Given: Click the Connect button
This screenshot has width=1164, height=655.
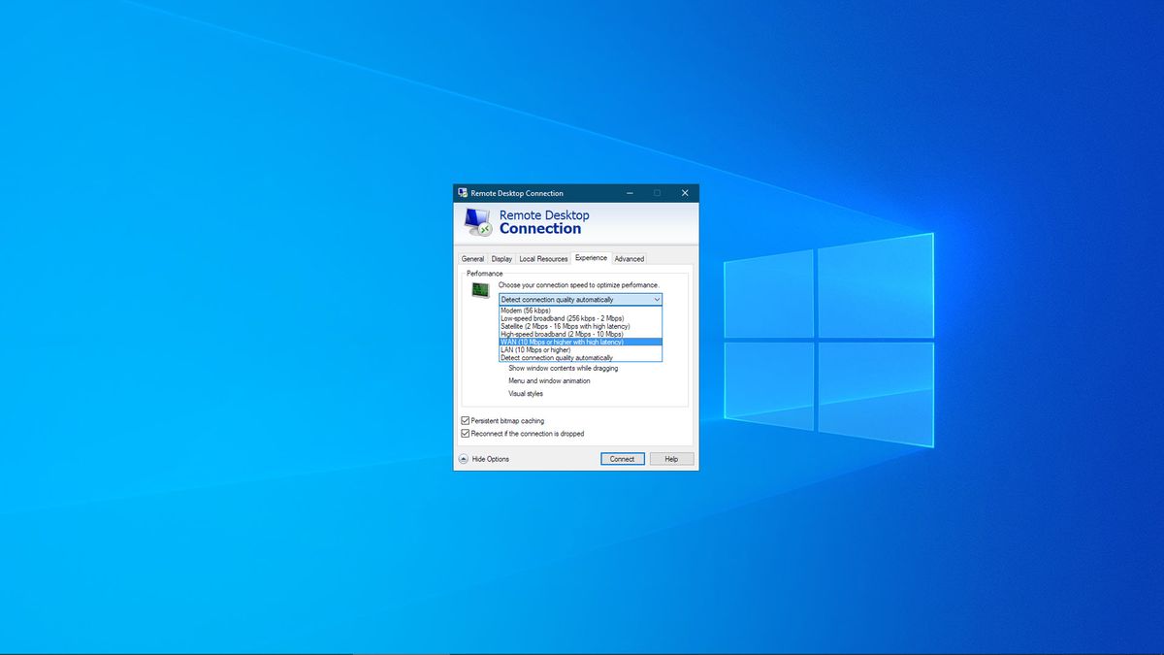Looking at the screenshot, I should click(623, 458).
